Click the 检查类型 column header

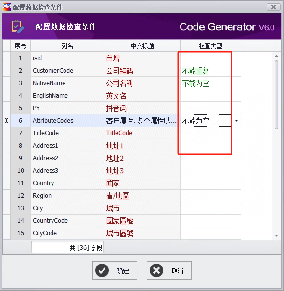point(210,46)
